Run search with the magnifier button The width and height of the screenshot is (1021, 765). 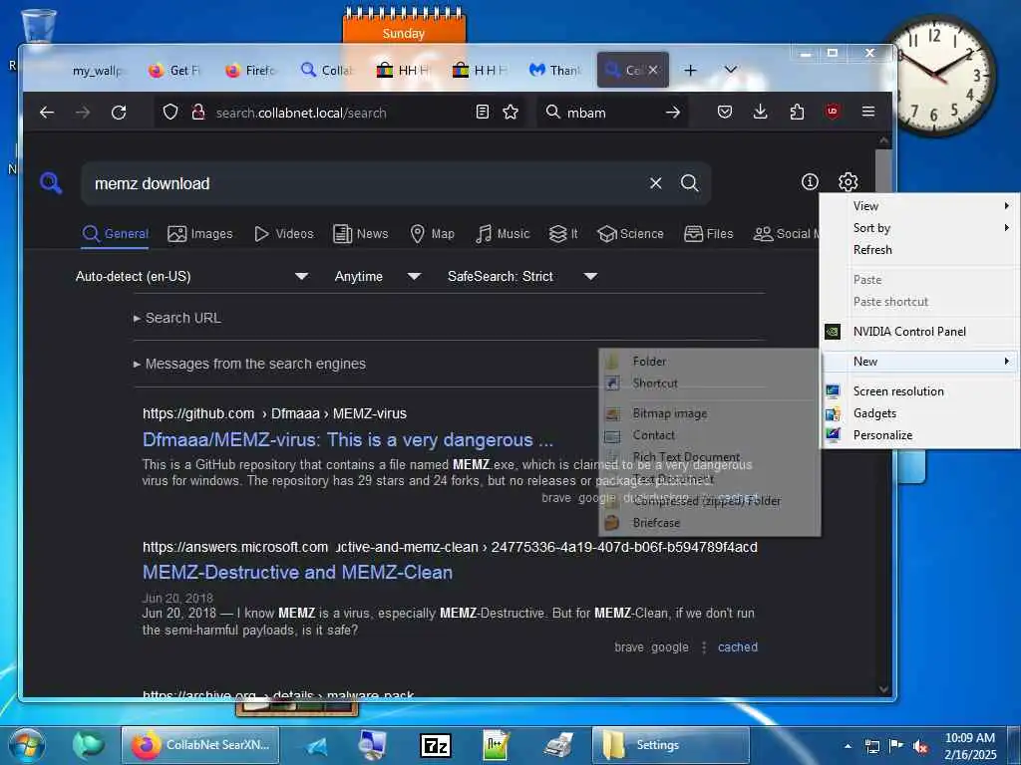(x=690, y=183)
